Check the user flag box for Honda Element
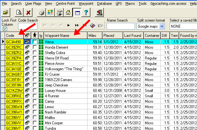Viewport: 197px width, 130px height. [x=35, y=47]
